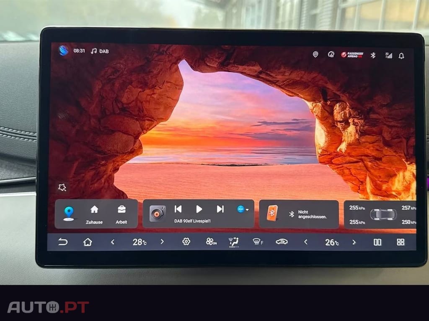Decrease driver temperature from 28°C
This screenshot has width=429, height=321.
point(112,242)
